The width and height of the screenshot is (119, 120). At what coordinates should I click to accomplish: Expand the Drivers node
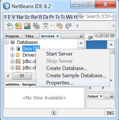click(12, 55)
